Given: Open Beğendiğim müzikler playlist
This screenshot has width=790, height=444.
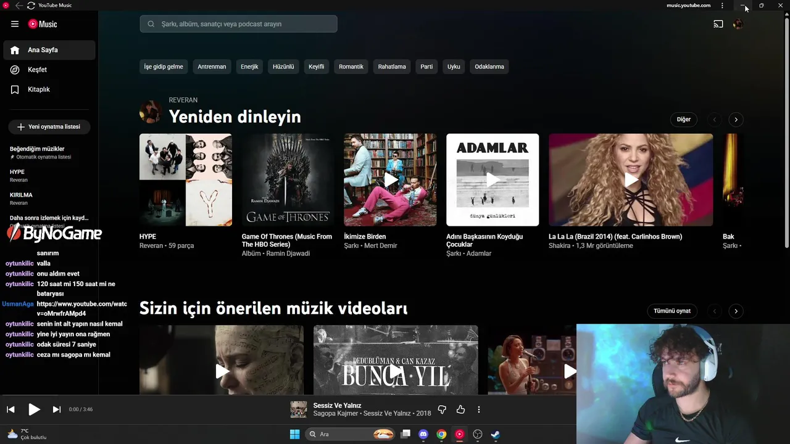Looking at the screenshot, I should point(49,152).
